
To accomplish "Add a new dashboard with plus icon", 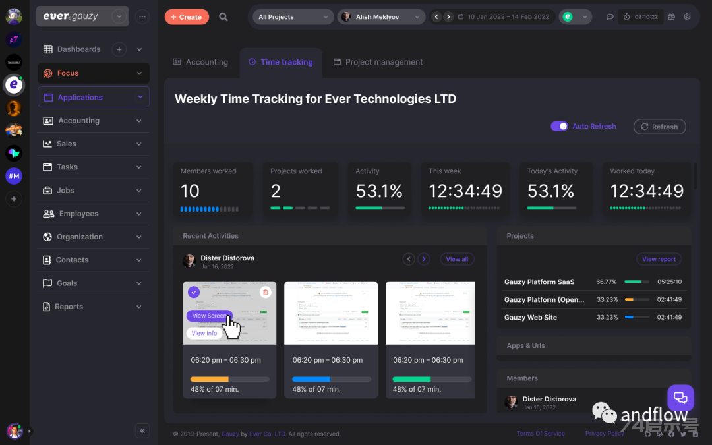I will click(119, 49).
